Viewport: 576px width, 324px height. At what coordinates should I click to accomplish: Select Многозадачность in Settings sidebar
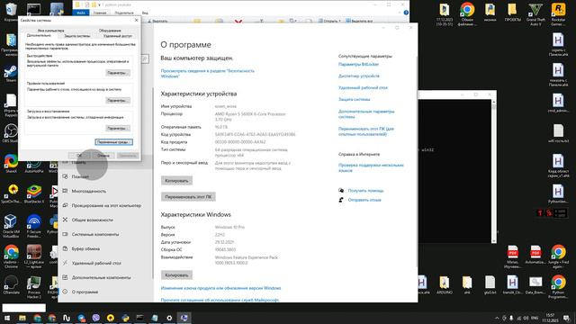click(89, 192)
